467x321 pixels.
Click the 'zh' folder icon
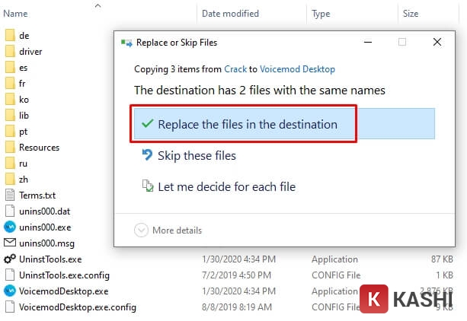click(10, 180)
